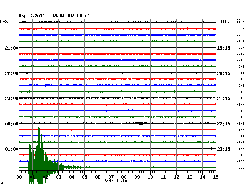Click the DC offset value -210
Image resolution: width=246 pixels, height=187 pixels.
[x=240, y=48]
